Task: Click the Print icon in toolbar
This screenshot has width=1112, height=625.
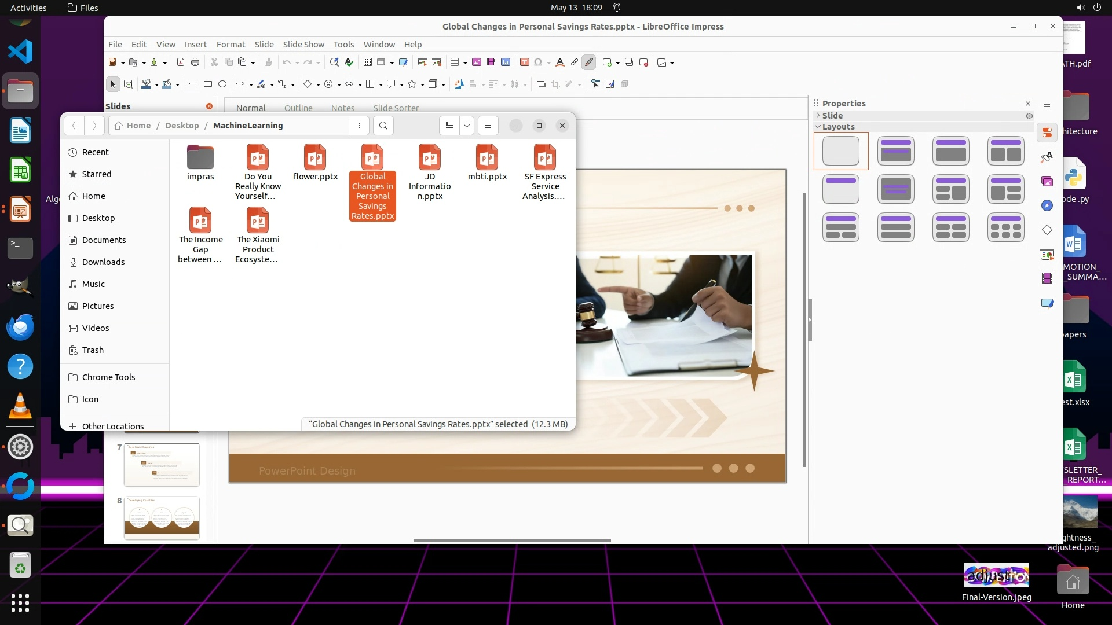Action: [x=195, y=62]
